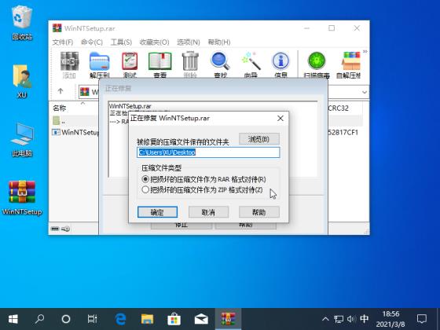Click the repaired archive folder path field
Image resolution: width=440 pixels, height=330 pixels.
(208, 152)
